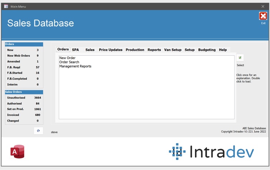Open the SPA tab
Image resolution: width=270 pixels, height=170 pixels.
tap(75, 50)
